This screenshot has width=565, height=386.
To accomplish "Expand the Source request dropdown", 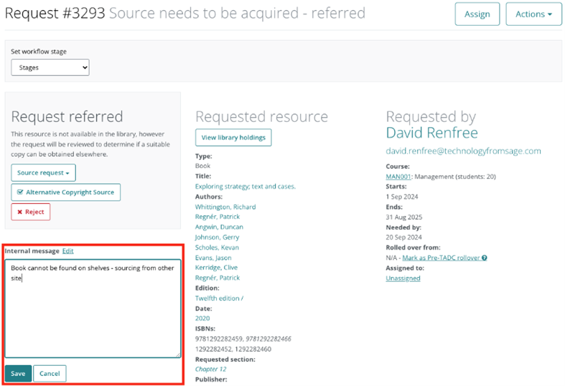I will point(43,173).
